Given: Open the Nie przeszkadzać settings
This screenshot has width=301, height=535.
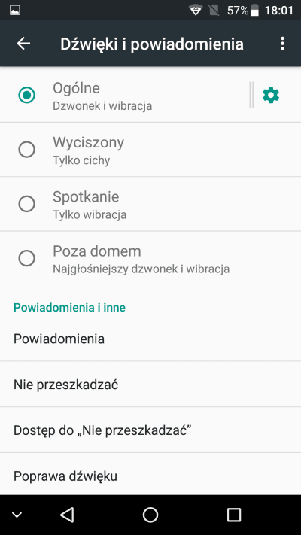Looking at the screenshot, I should pyautogui.click(x=150, y=385).
